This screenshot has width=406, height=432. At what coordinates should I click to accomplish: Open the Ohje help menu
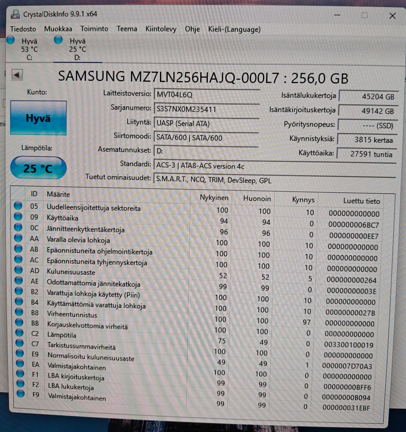[192, 29]
